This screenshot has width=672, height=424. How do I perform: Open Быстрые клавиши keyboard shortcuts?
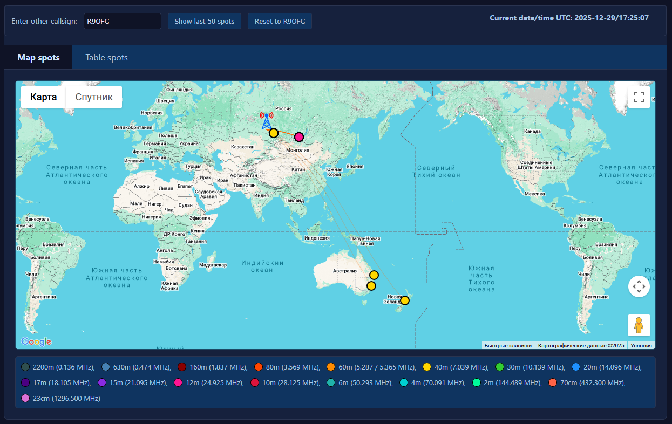point(508,346)
